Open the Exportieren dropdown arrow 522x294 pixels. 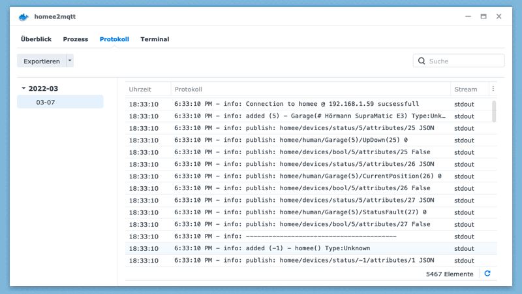tap(70, 61)
